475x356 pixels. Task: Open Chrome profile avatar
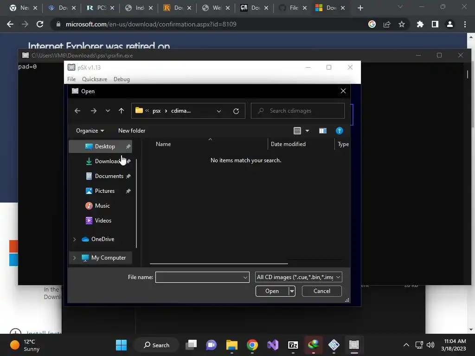point(450,24)
